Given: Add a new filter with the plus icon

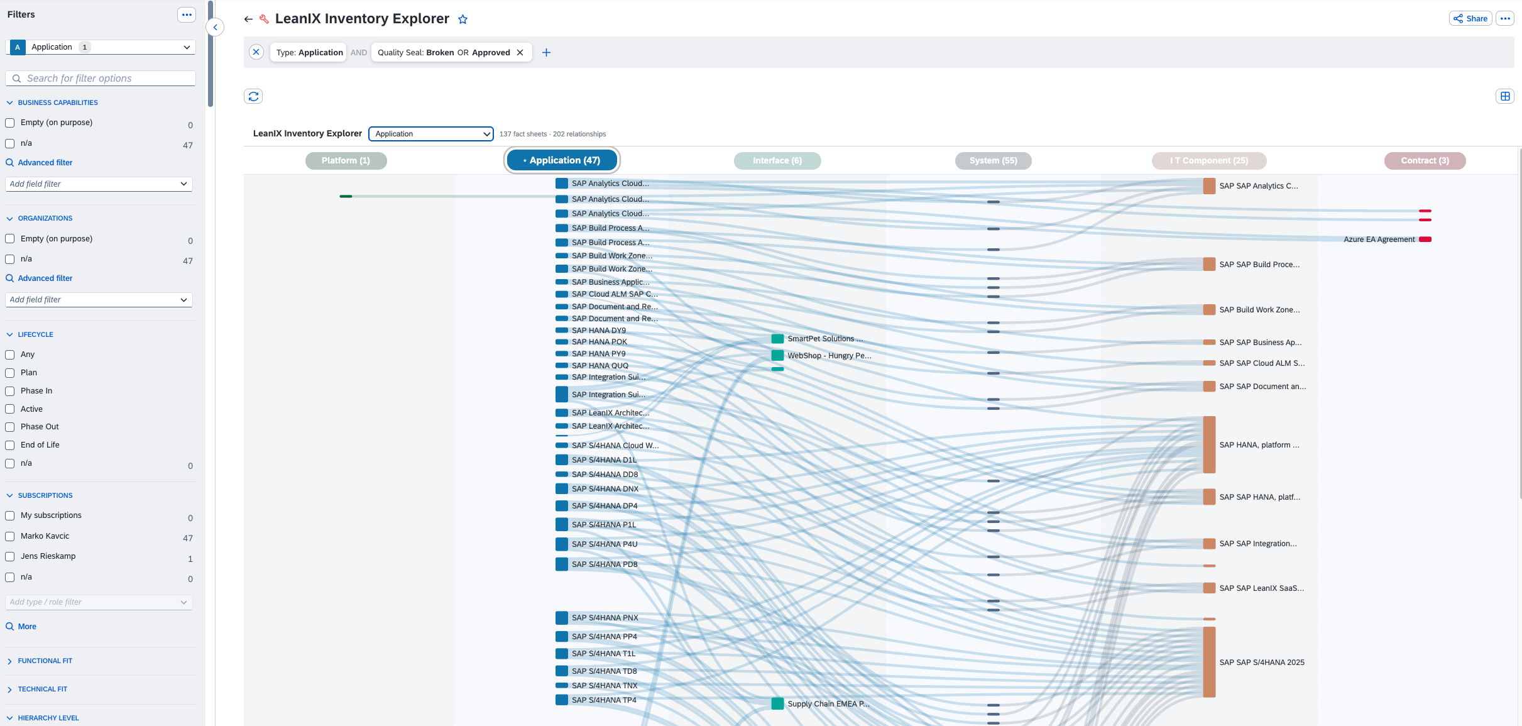Looking at the screenshot, I should 546,52.
